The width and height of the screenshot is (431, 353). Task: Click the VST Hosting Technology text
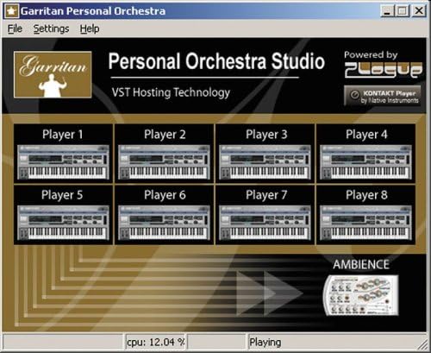[171, 92]
